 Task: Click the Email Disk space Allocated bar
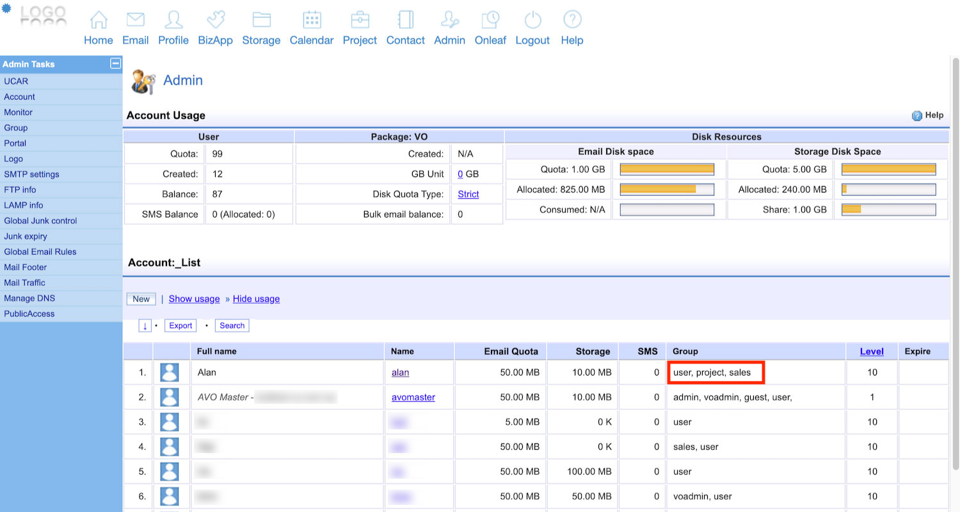667,189
